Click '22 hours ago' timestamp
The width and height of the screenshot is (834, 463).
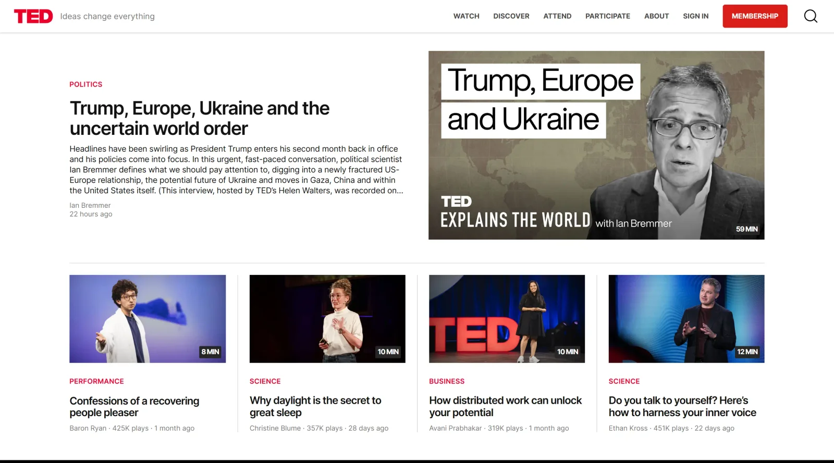coord(91,214)
